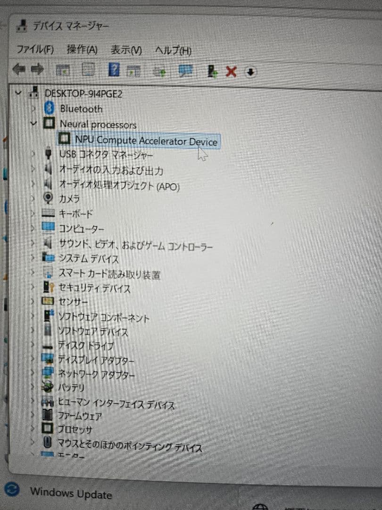Open the 表示(V) menu
This screenshot has width=382, height=510.
(x=126, y=50)
